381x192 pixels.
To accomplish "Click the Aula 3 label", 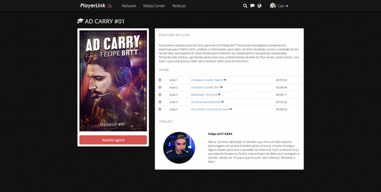I will [x=173, y=95].
